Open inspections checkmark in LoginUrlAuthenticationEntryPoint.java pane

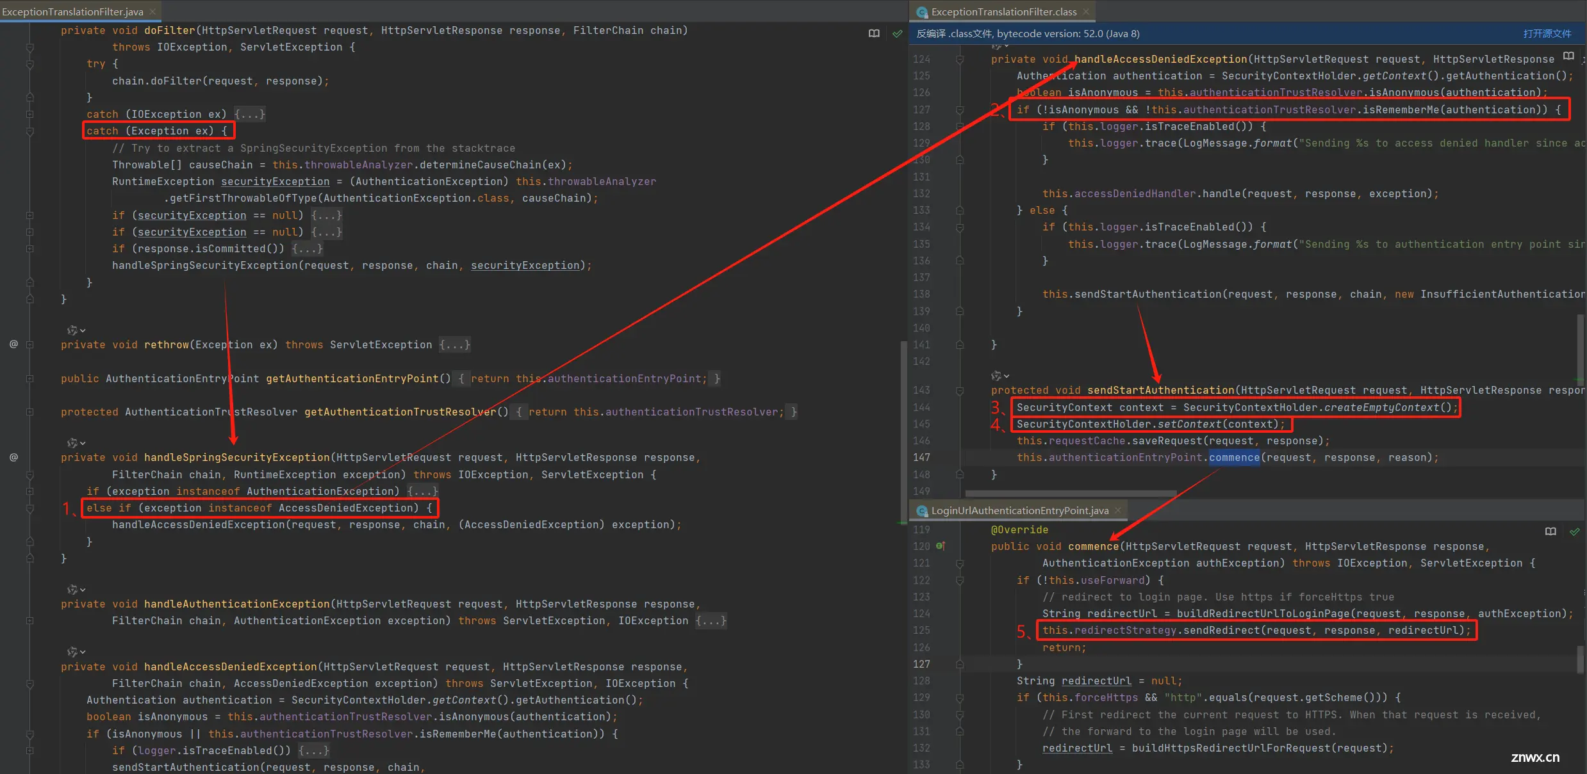click(1574, 531)
